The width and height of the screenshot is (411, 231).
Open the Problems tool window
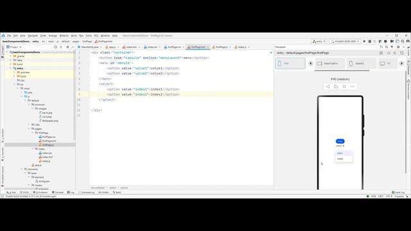click(x=40, y=193)
